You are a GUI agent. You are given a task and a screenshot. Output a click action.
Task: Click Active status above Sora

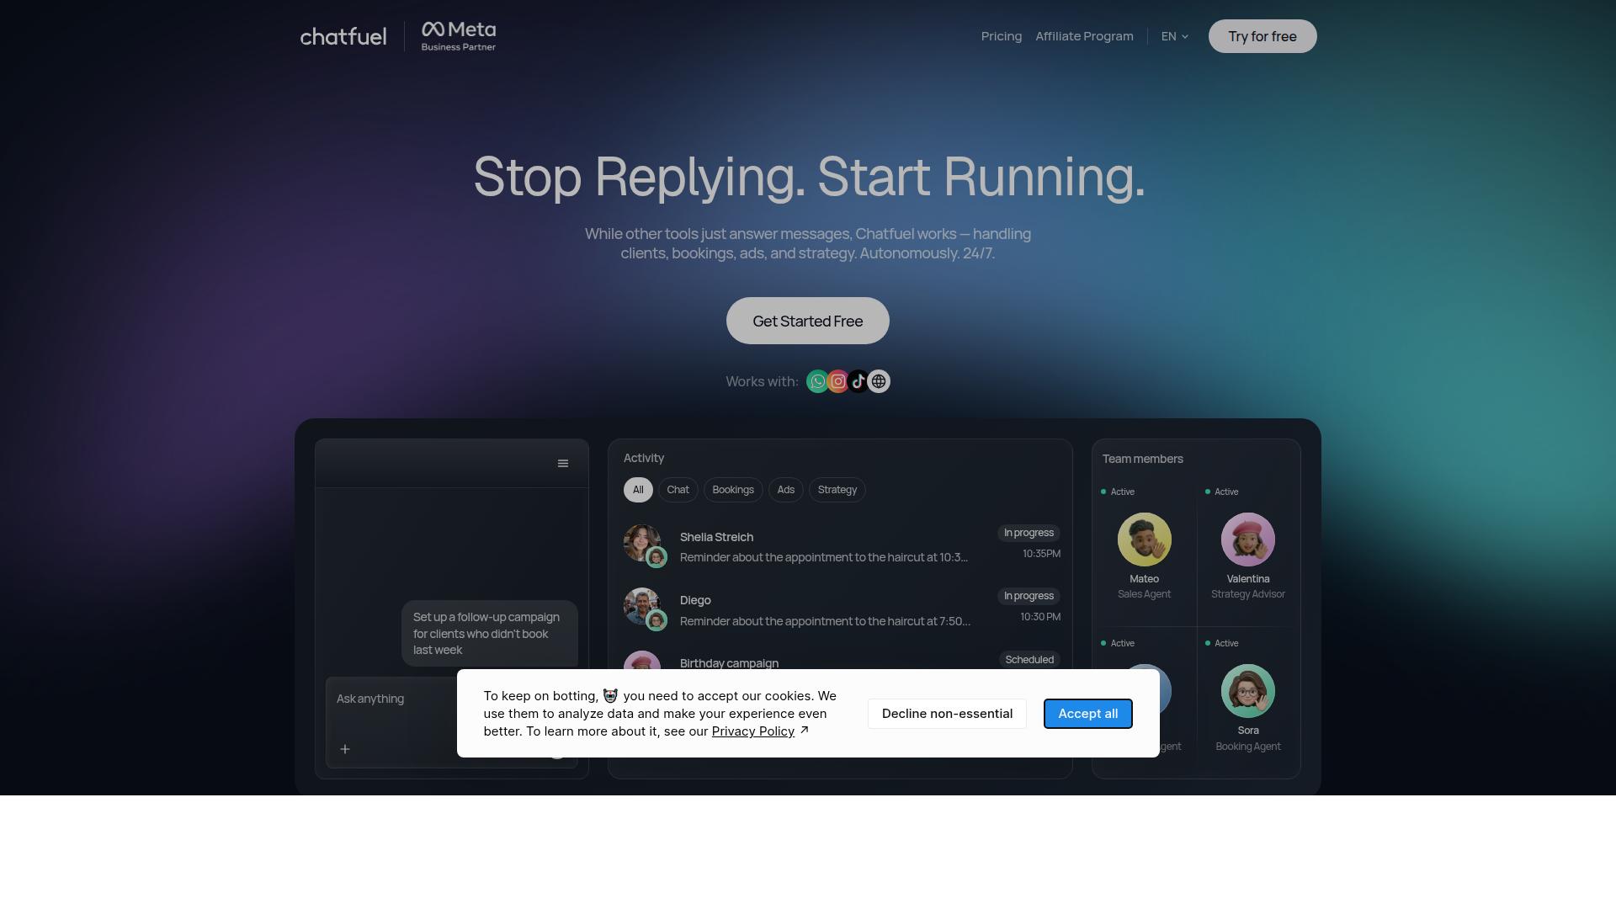click(1222, 643)
